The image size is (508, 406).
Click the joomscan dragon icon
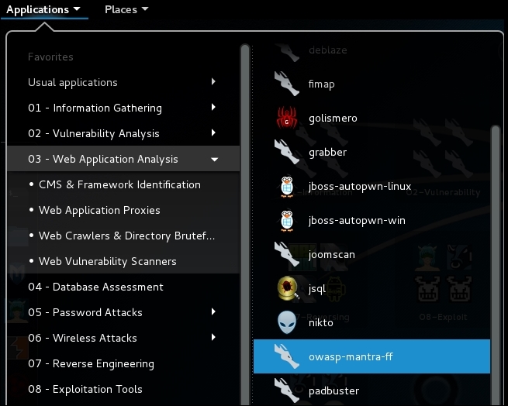pyautogui.click(x=287, y=254)
